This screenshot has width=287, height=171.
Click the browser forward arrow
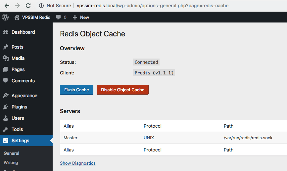click(x=18, y=6)
